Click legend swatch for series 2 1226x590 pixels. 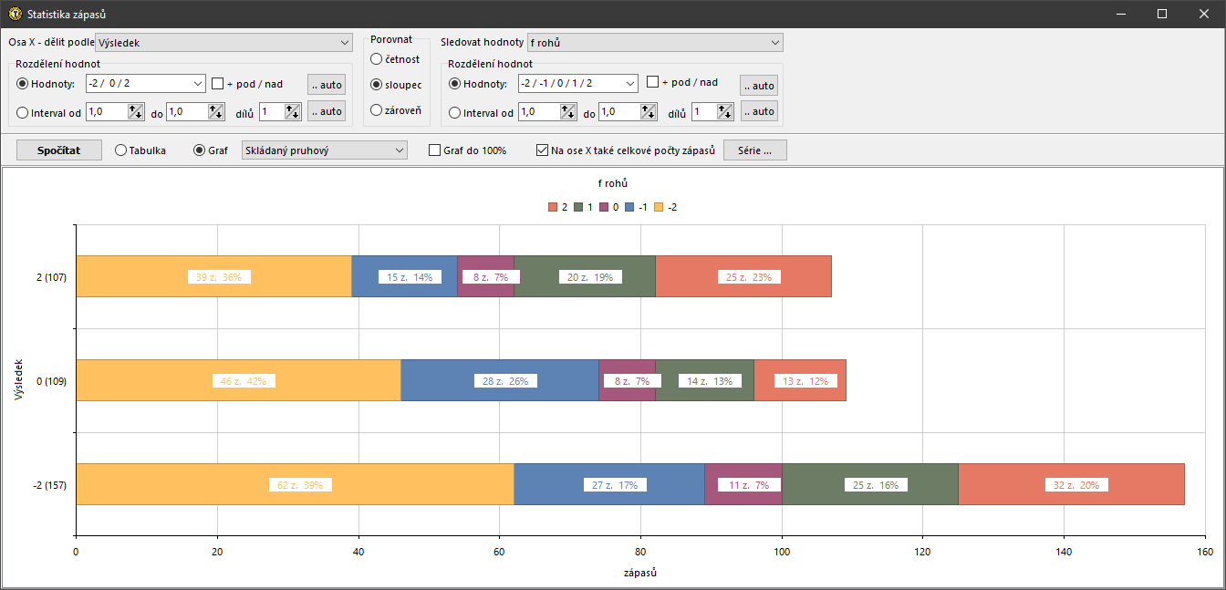(x=553, y=207)
